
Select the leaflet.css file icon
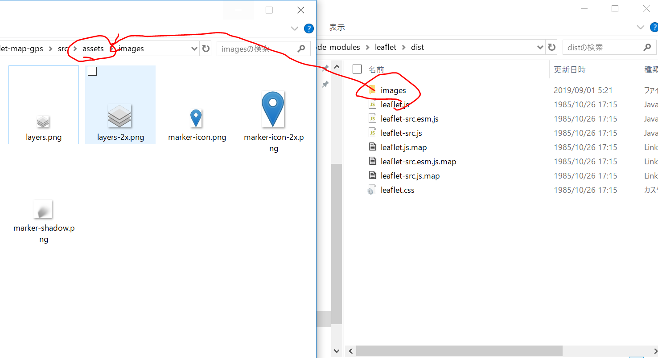coord(372,190)
